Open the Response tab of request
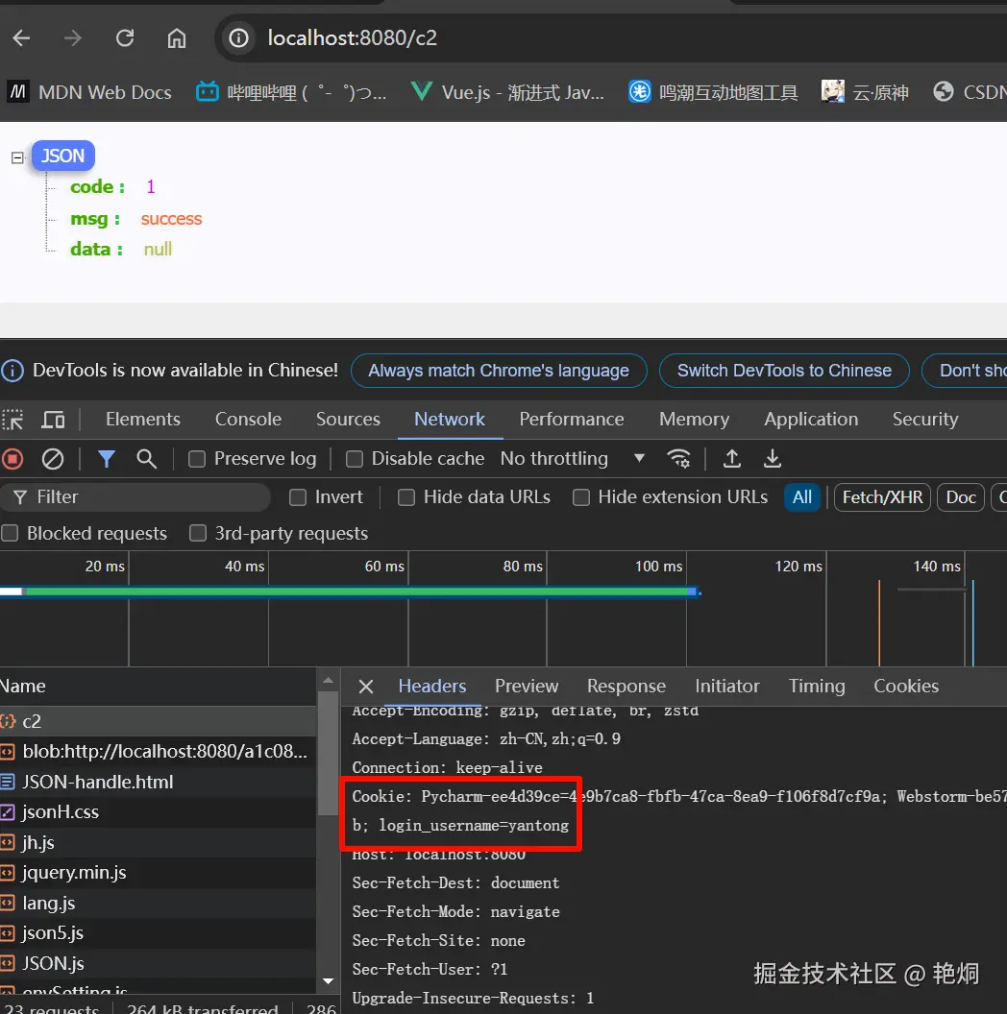Viewport: 1007px width, 1014px height. 626,687
